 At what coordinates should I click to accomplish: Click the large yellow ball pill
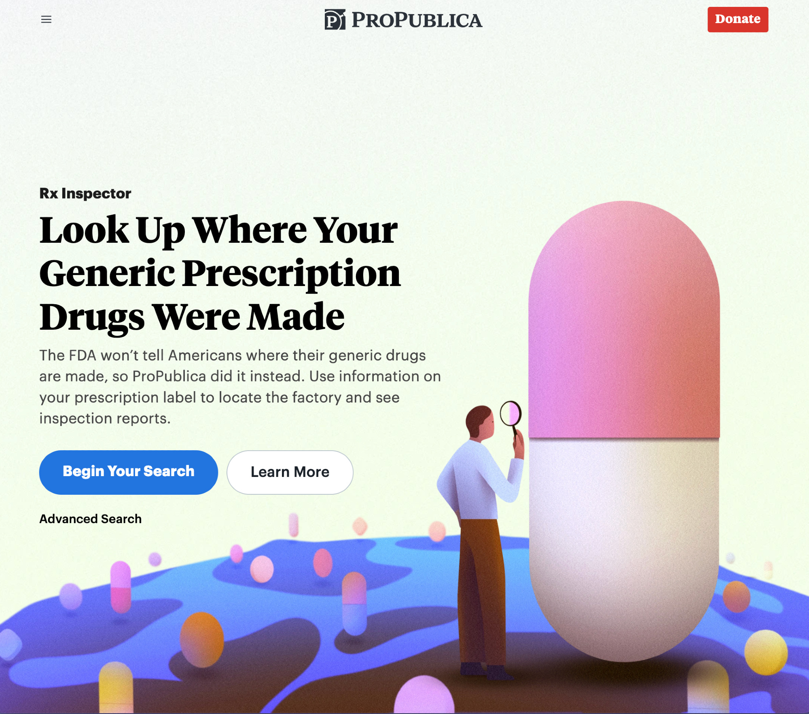(766, 652)
